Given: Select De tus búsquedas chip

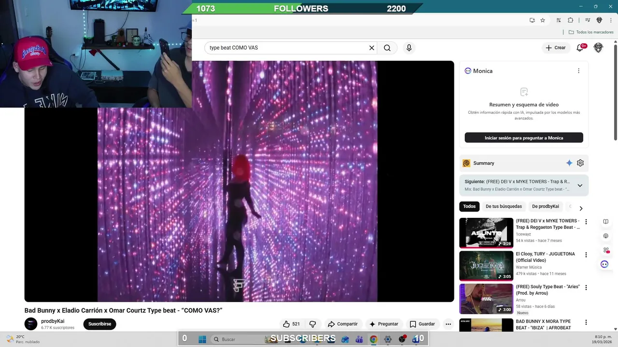Looking at the screenshot, I should coord(504,206).
